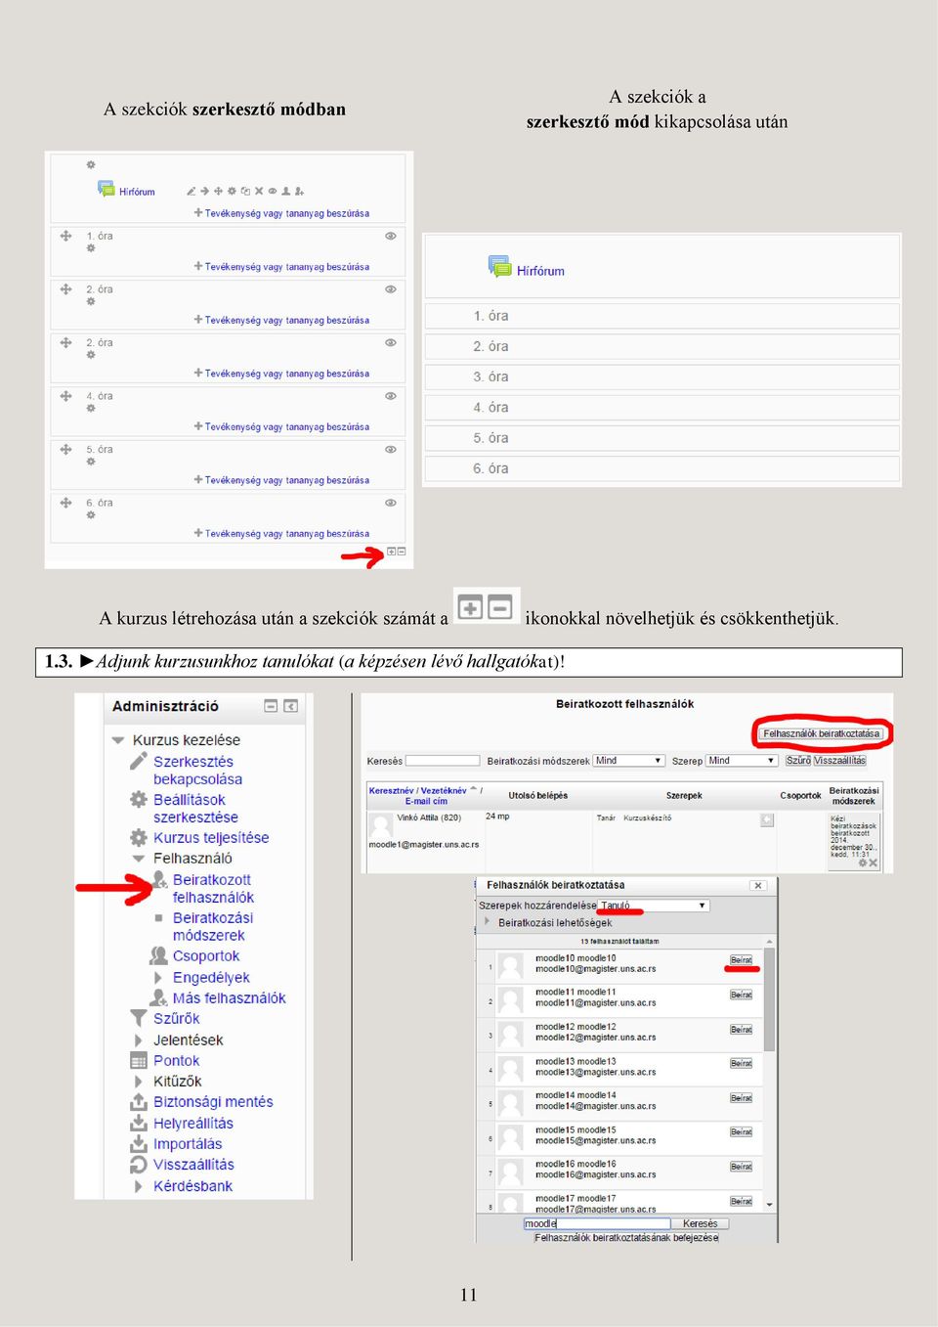The height and width of the screenshot is (1327, 938).
Task: Click the moodle search field in the enrol dialog
Action: click(597, 1223)
